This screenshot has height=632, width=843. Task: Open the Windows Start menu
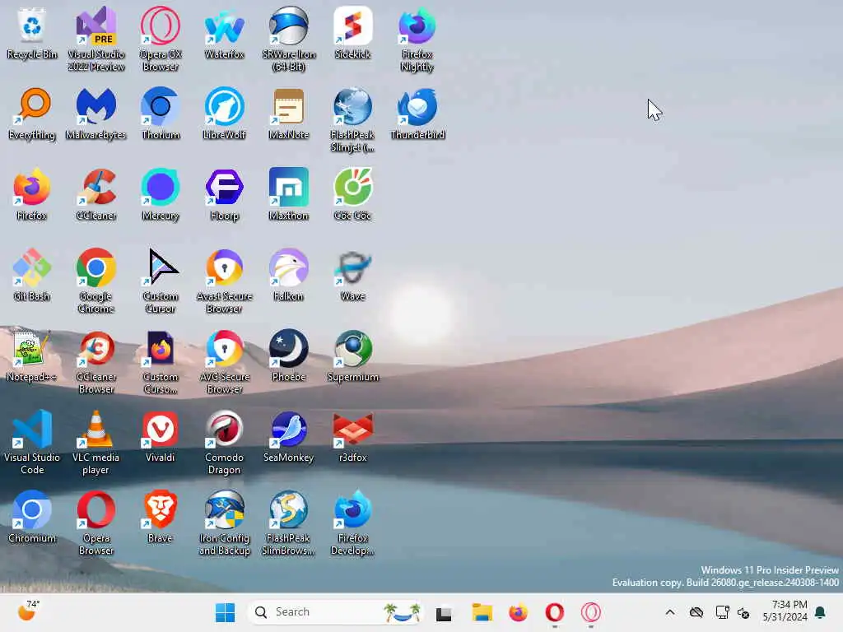pos(225,612)
